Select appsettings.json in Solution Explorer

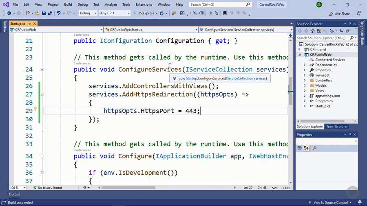click(327, 96)
